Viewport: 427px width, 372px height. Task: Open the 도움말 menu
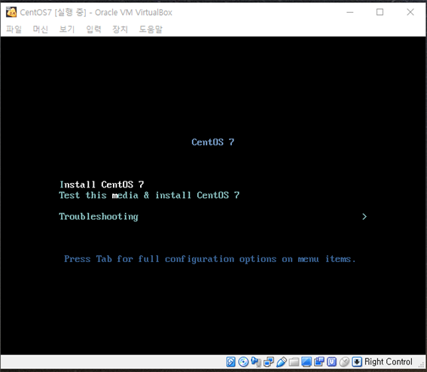click(151, 29)
